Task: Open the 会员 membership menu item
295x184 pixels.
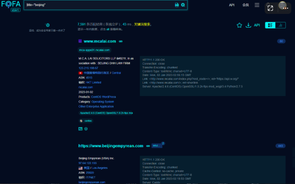Action: (x=245, y=5)
